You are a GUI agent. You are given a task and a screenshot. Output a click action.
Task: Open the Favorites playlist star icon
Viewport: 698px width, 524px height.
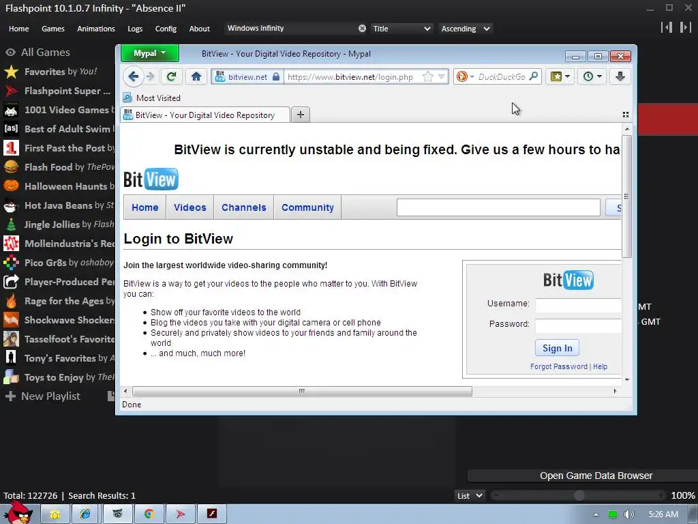pos(11,72)
